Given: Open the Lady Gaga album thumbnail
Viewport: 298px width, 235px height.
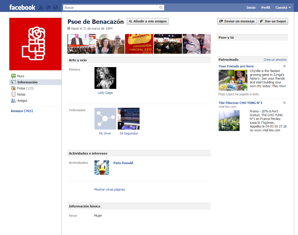Looking at the screenshot, I should [x=105, y=78].
